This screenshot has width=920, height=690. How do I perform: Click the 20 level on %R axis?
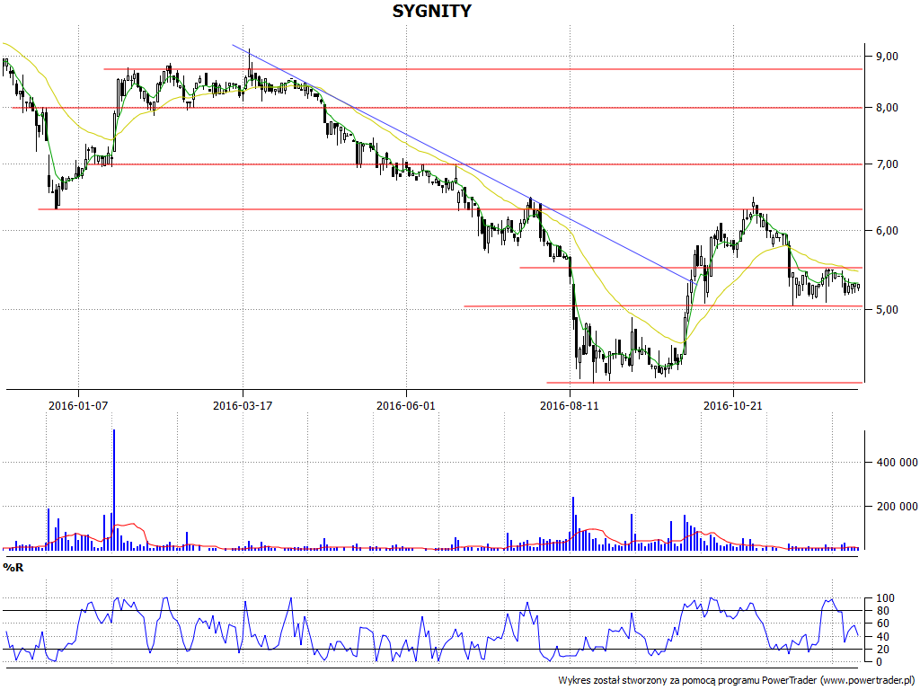tap(882, 650)
